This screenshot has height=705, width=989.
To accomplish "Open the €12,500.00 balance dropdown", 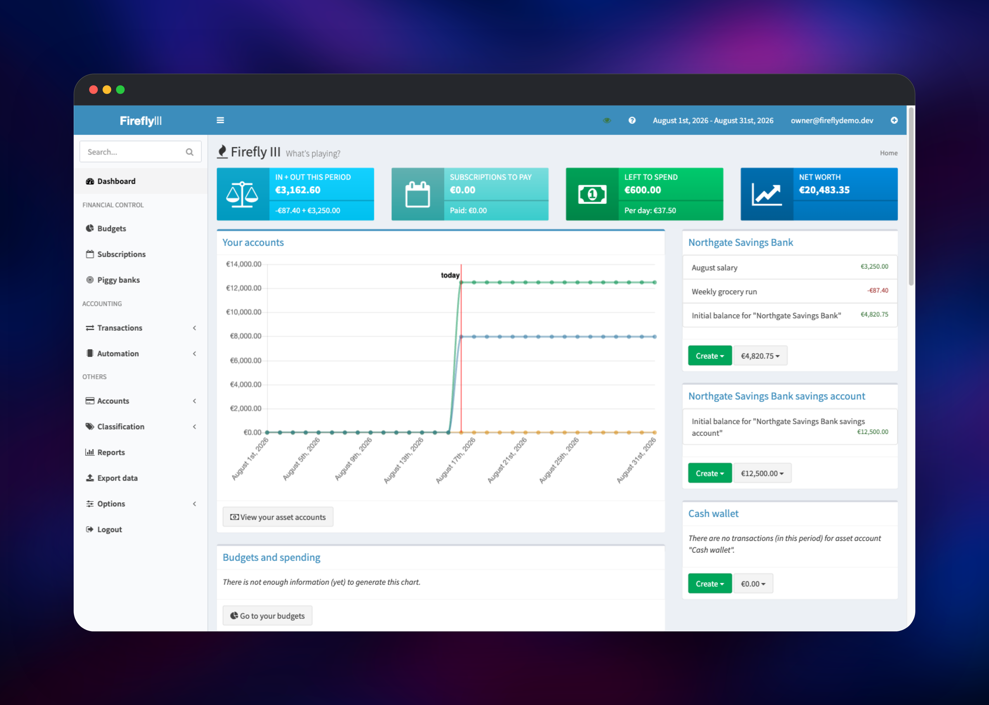I will coord(762,473).
